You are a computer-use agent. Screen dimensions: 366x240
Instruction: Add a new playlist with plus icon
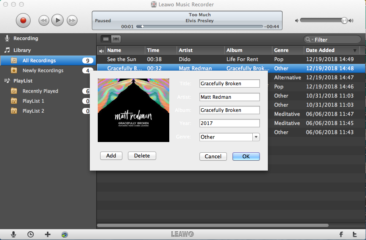pos(48,234)
